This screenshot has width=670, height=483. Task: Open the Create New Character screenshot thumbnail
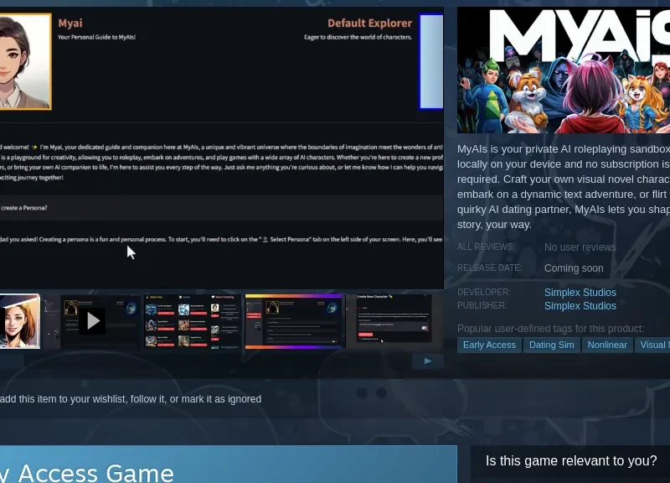tap(394, 319)
